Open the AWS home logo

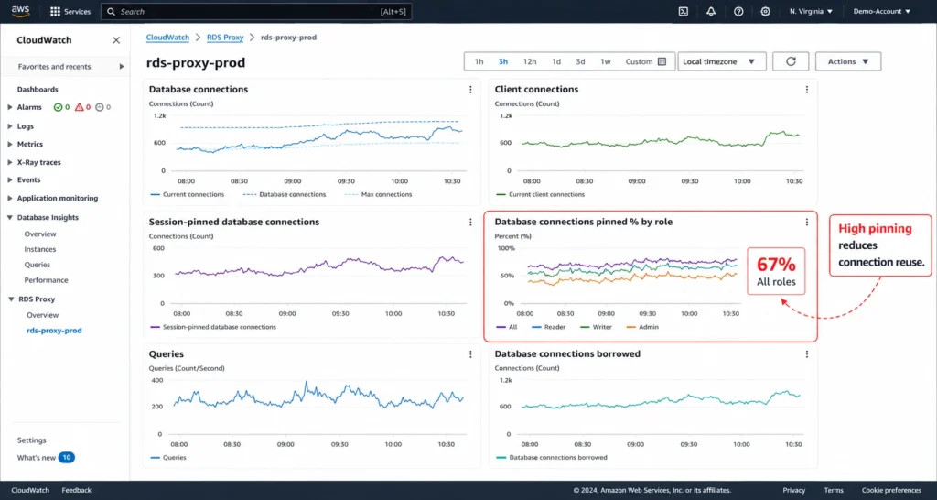(20, 11)
